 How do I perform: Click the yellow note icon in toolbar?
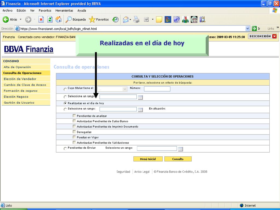tap(159, 19)
